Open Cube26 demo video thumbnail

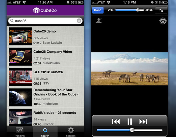20,36
